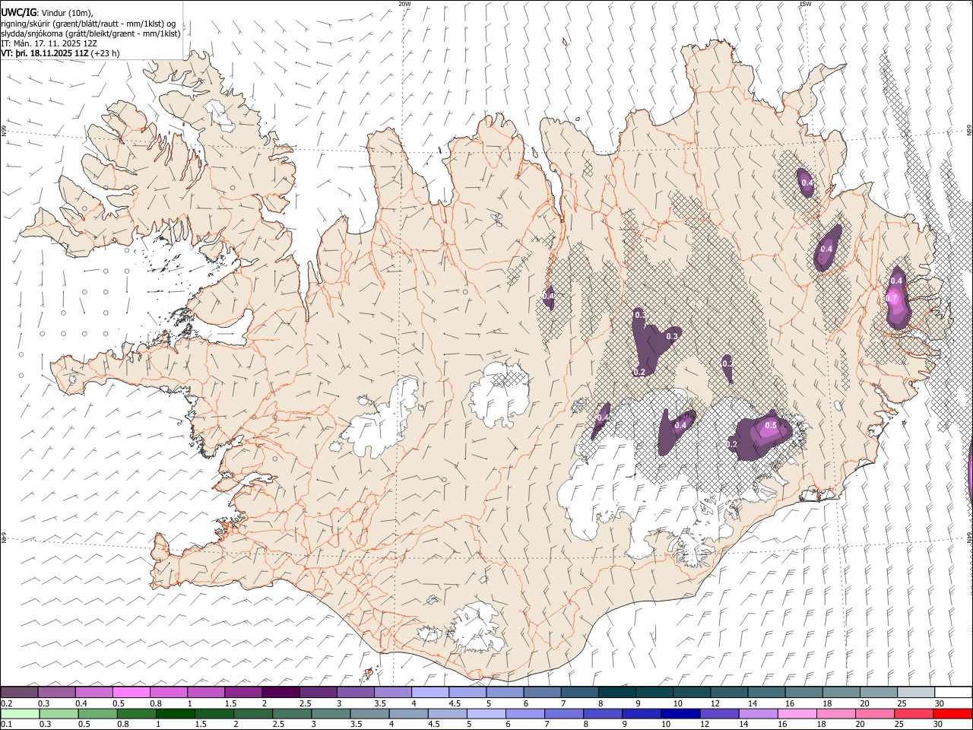Screen dimensions: 973x730
Task: Pick the upper-row 12 teal-grey swatch
Action: [x=728, y=693]
